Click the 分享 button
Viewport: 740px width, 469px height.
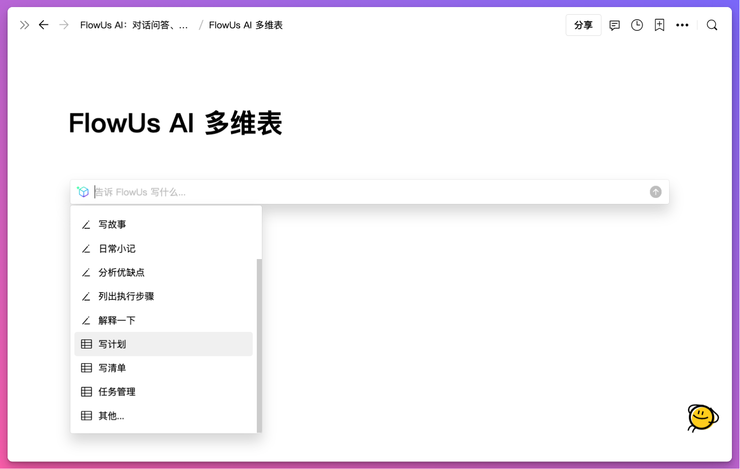pos(583,25)
